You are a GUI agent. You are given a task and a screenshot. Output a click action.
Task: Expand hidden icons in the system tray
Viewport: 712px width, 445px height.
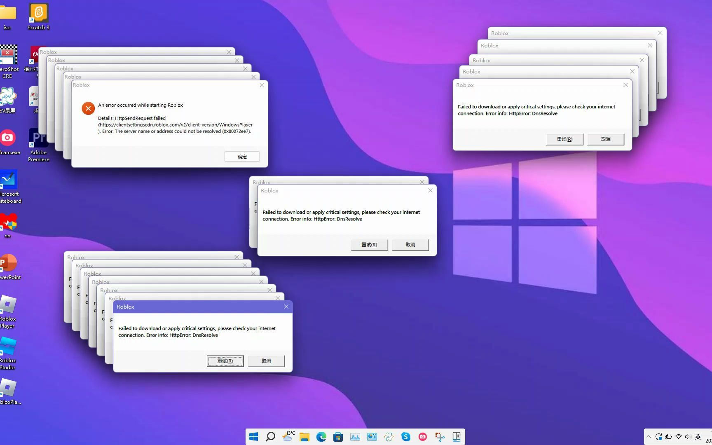tap(649, 436)
